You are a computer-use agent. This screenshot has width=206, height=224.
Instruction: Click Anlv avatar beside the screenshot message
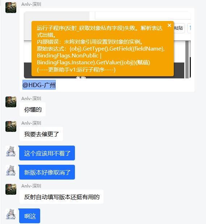pos(11,8)
